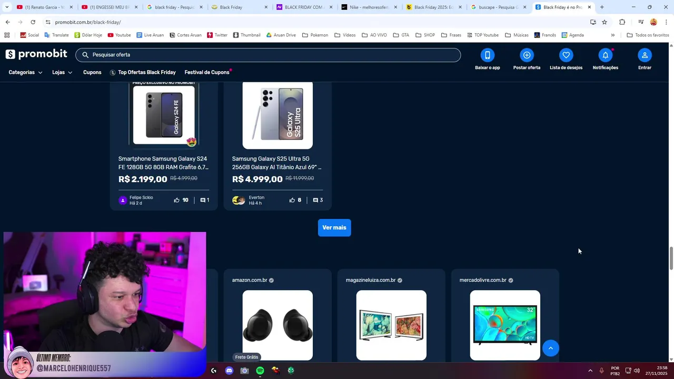
Task: Click the R$ 2.199,00 price
Action: click(143, 179)
